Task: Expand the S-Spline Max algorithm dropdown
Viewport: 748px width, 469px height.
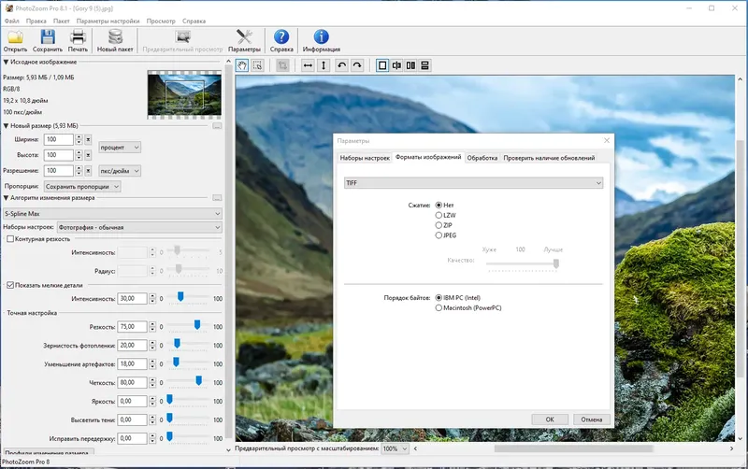Action: (112, 214)
